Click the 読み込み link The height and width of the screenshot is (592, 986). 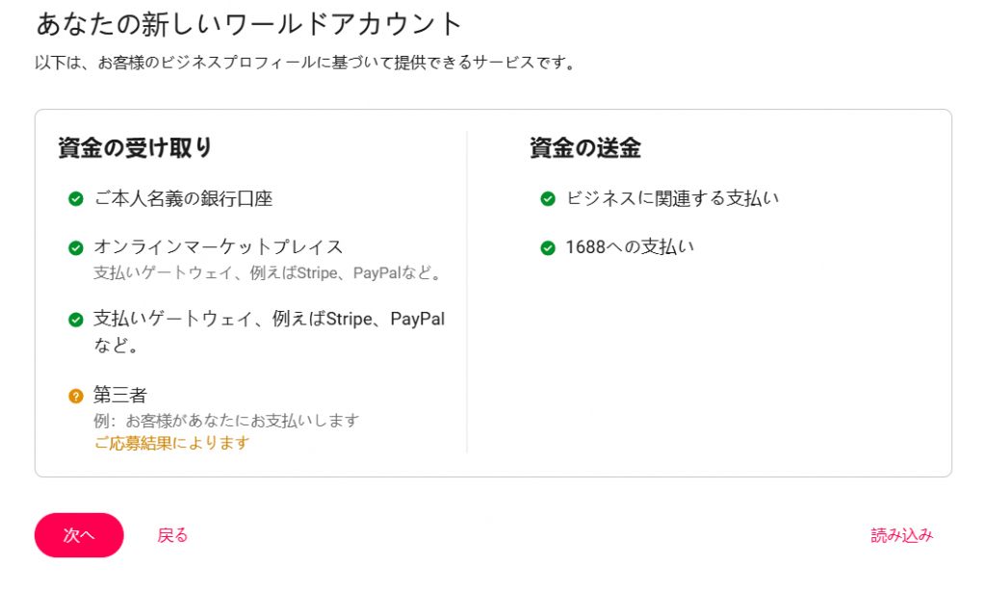coord(901,535)
